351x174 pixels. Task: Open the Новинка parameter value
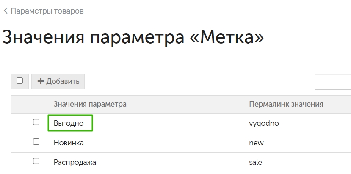pyautogui.click(x=69, y=143)
